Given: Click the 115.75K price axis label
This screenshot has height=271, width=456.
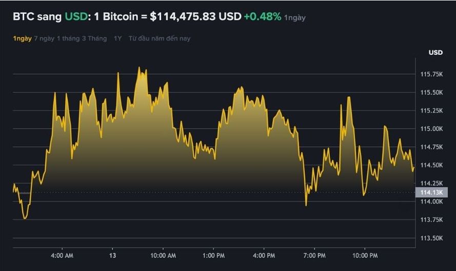Looking at the screenshot, I should point(431,75).
